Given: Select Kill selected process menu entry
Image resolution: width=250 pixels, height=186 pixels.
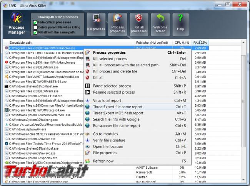Looking at the screenshot, I should tap(137, 59).
